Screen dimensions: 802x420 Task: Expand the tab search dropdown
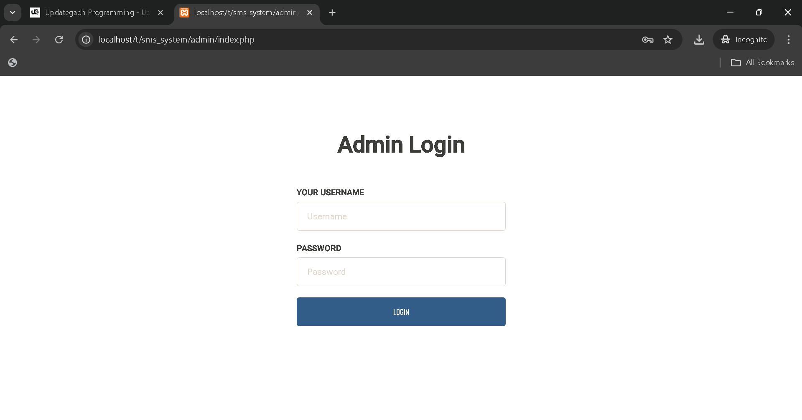(x=13, y=13)
